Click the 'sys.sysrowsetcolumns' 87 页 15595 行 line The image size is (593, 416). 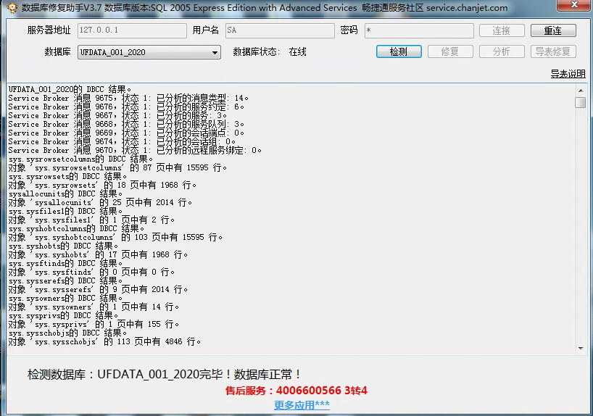117,167
